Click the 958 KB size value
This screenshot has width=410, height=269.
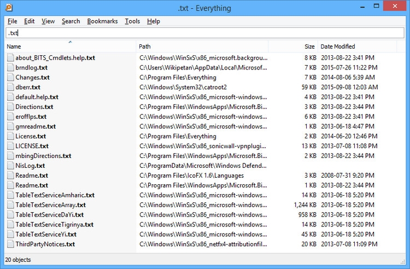[307, 215]
